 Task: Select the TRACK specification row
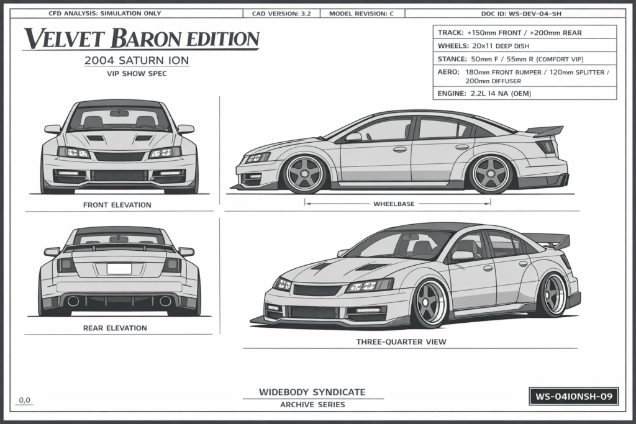525,32
